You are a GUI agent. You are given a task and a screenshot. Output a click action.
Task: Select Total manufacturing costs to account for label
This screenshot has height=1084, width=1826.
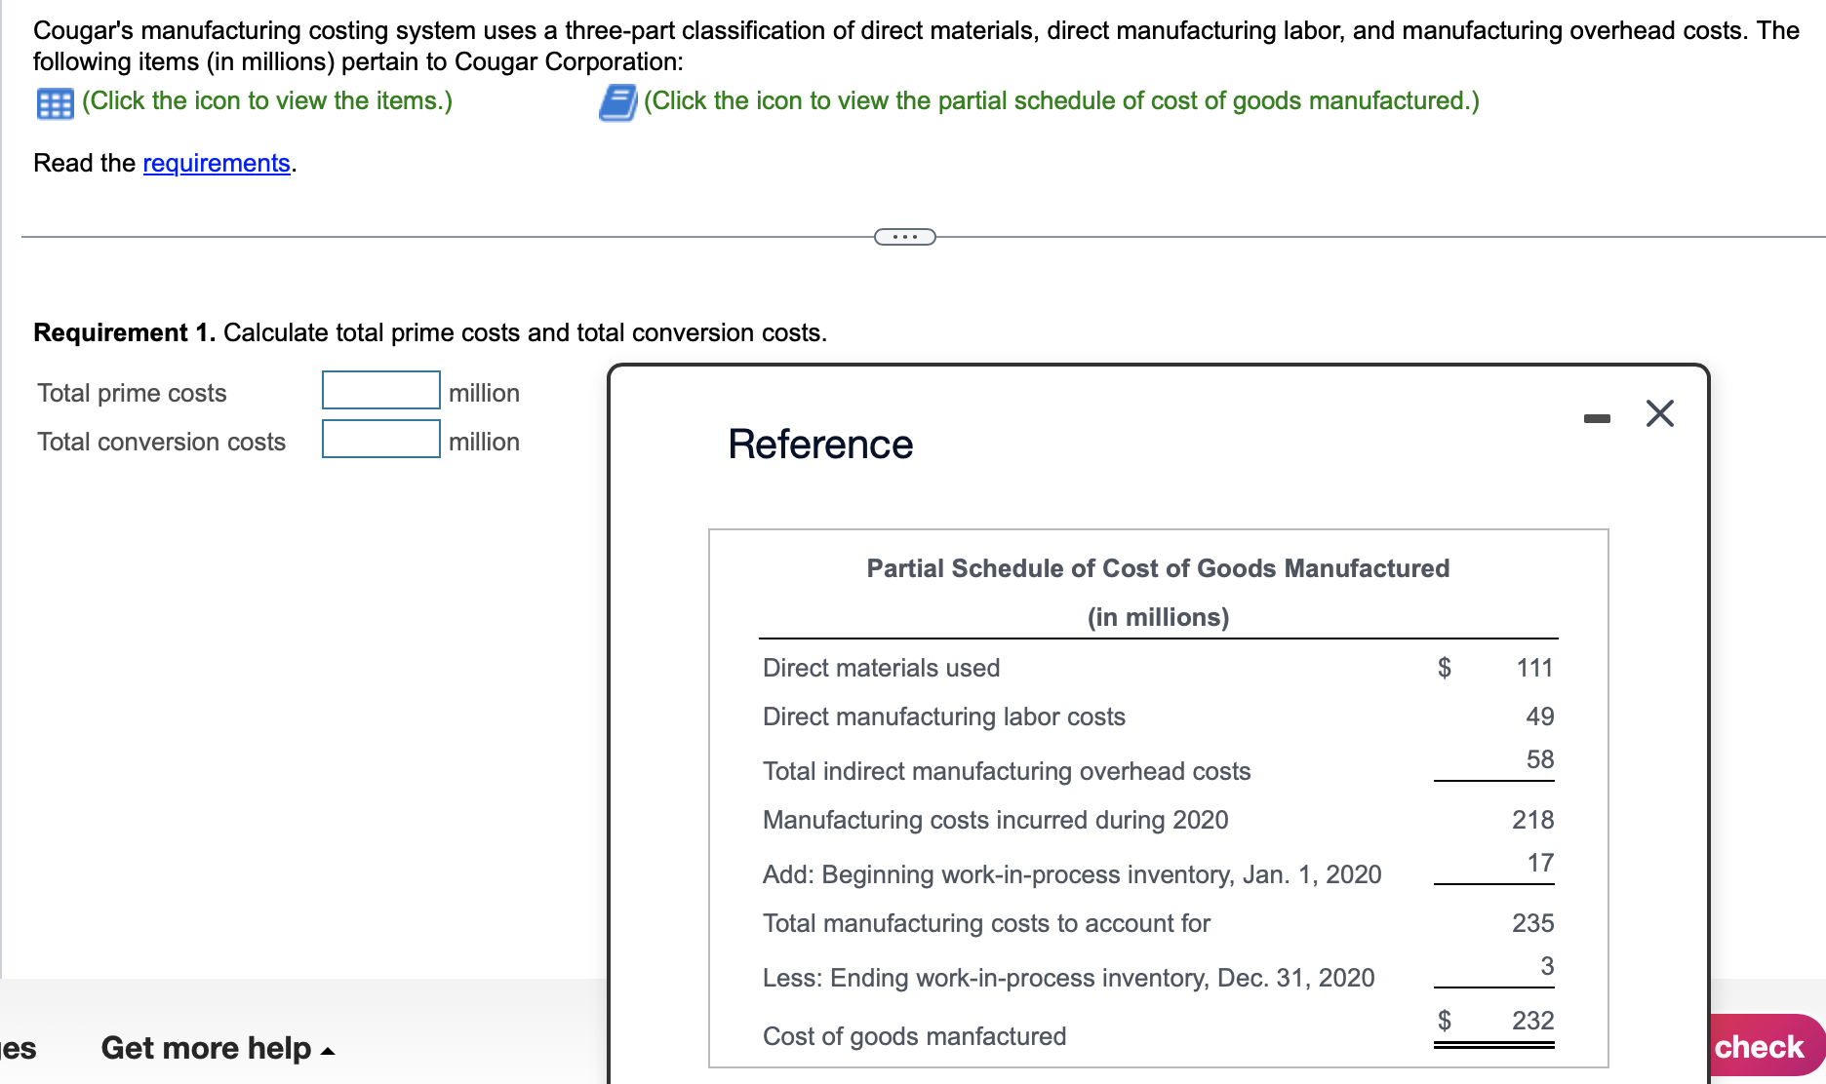[985, 923]
